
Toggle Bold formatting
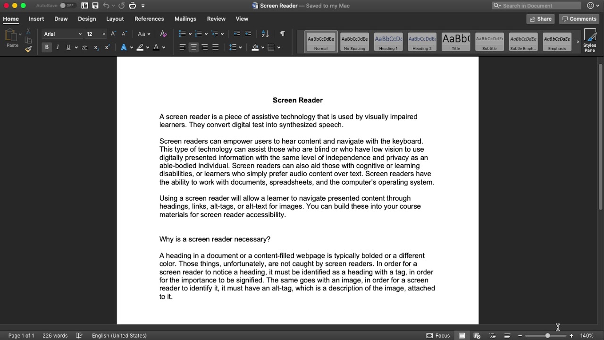pyautogui.click(x=47, y=47)
